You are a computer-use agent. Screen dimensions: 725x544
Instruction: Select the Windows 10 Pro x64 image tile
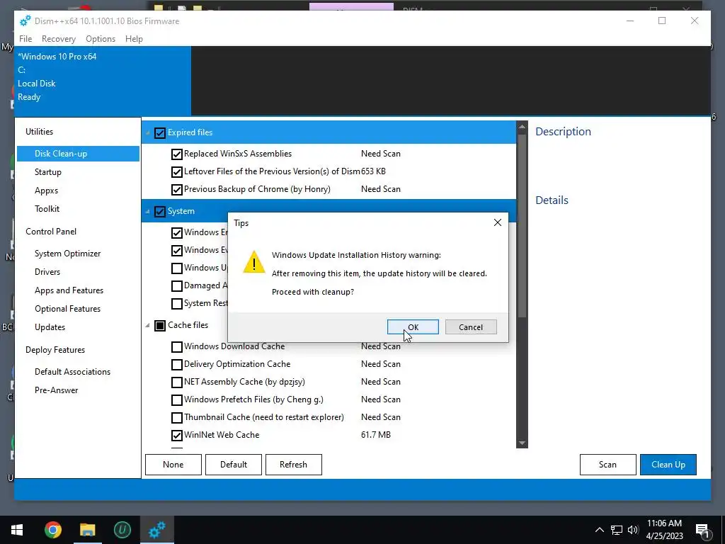[x=103, y=81]
